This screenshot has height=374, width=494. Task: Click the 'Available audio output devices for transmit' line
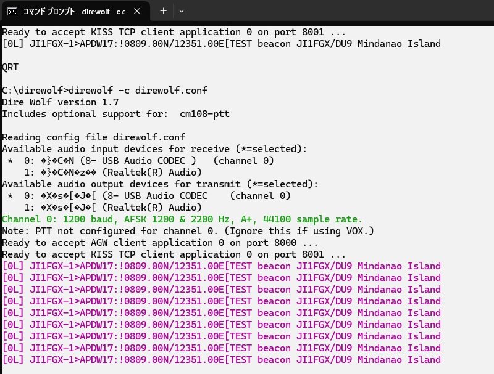click(159, 184)
